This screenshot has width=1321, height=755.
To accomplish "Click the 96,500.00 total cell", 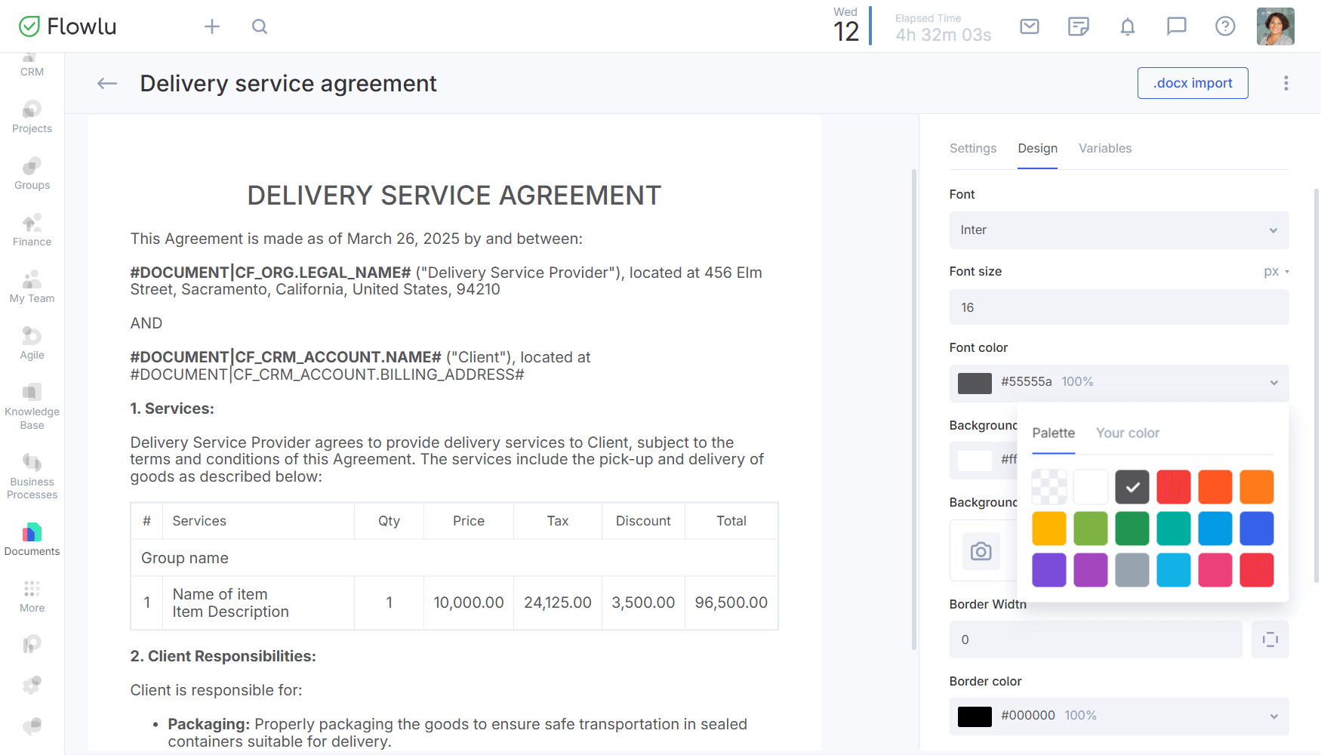I will [731, 602].
